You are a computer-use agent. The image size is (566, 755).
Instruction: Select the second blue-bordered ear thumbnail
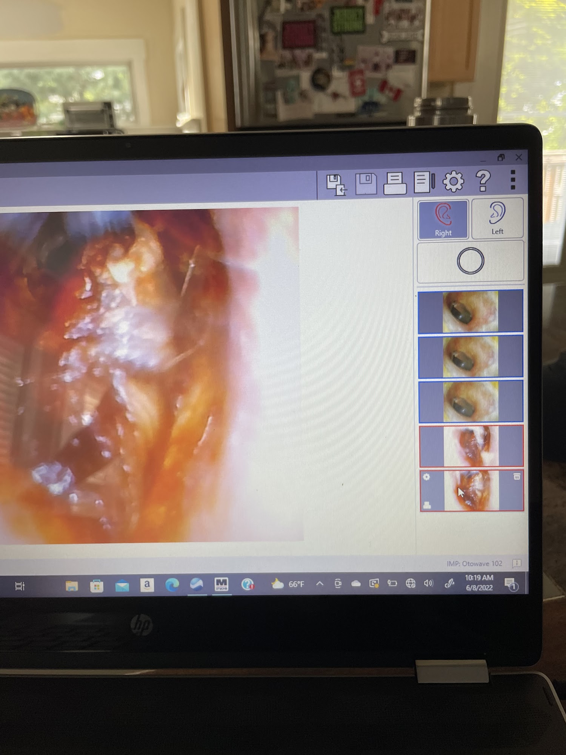click(x=471, y=357)
